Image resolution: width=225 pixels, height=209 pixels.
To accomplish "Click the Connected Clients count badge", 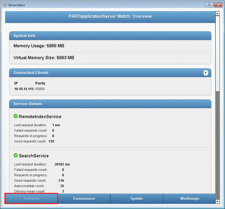I will (x=205, y=73).
